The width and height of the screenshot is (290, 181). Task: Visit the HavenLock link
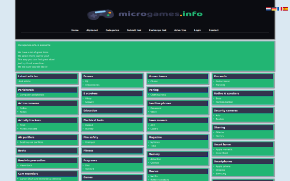26,166
